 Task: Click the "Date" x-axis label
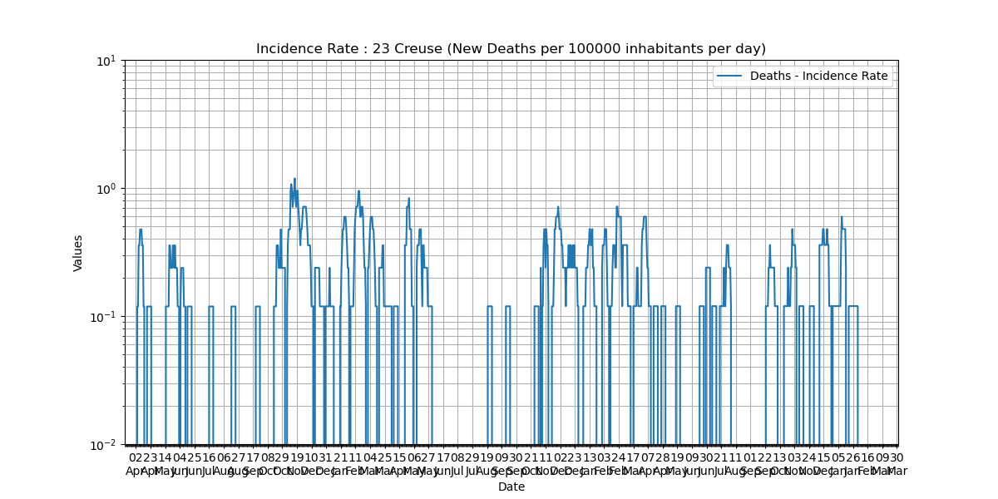pos(511,487)
